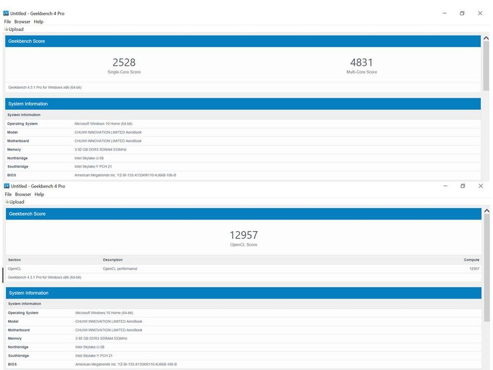493x370 pixels.
Task: Click 'Microsoft Windows 10 Home (64-bit)' in bottom window
Action: [x=104, y=313]
